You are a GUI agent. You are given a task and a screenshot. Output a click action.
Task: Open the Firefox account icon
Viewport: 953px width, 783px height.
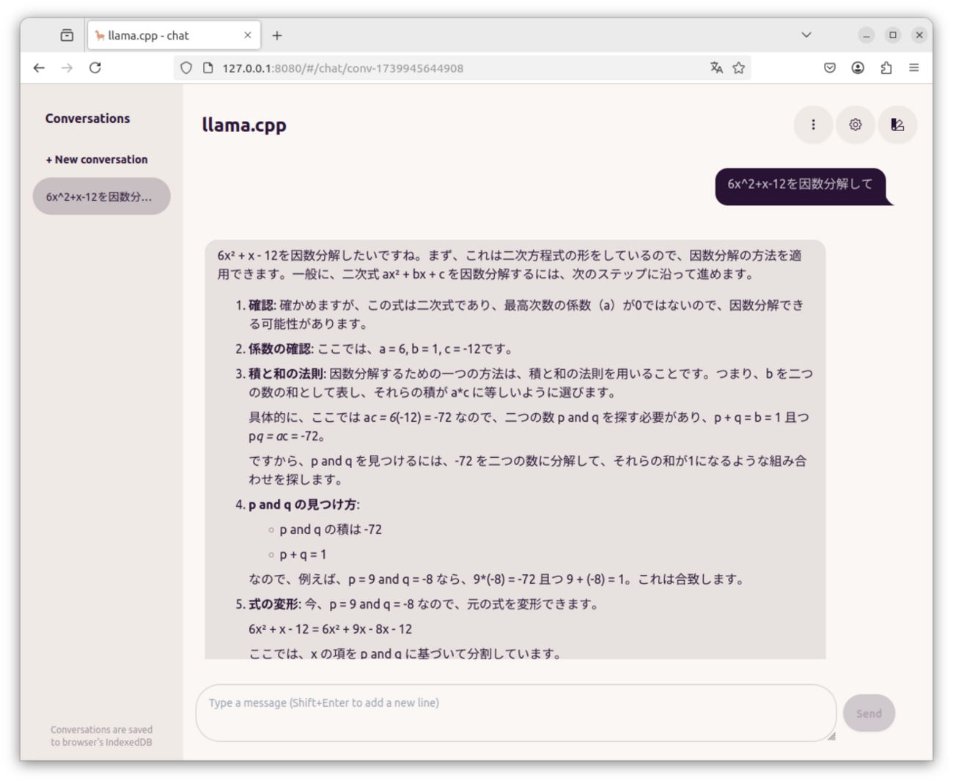[x=857, y=67]
